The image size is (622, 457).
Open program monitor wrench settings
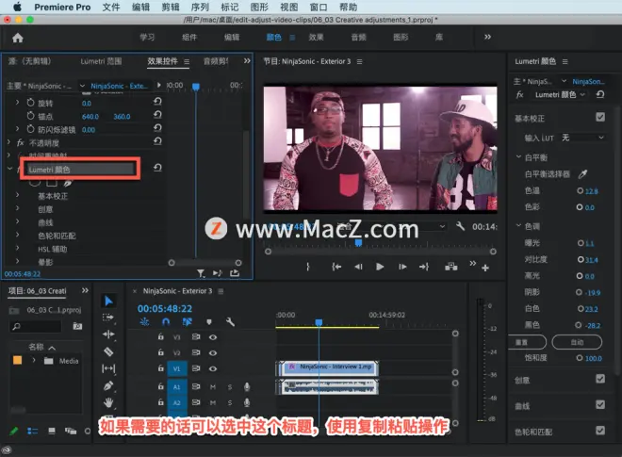[460, 226]
